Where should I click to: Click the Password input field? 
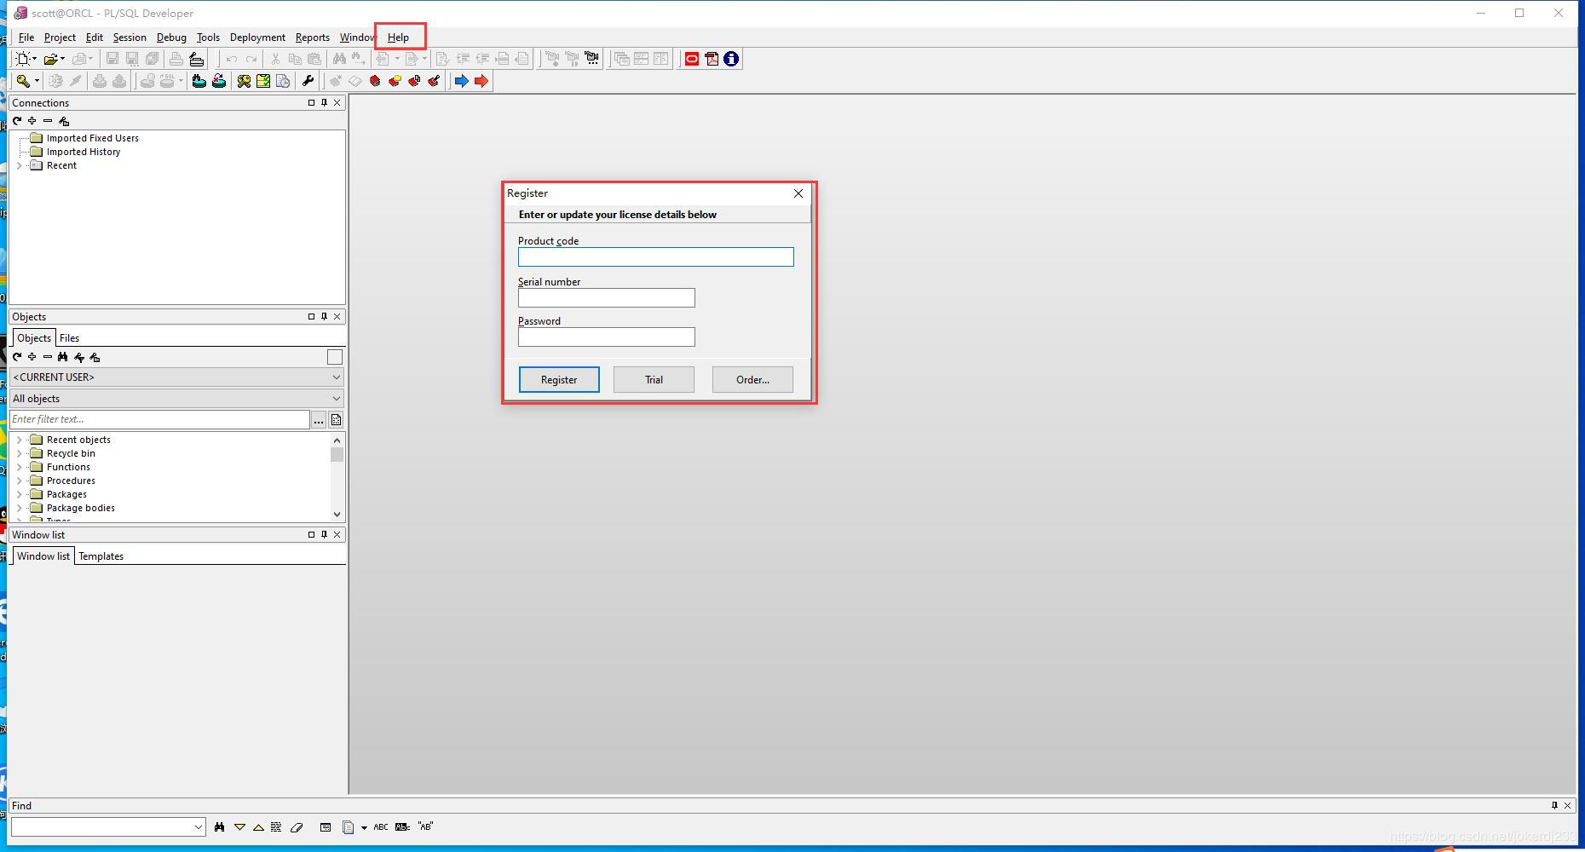click(x=607, y=337)
